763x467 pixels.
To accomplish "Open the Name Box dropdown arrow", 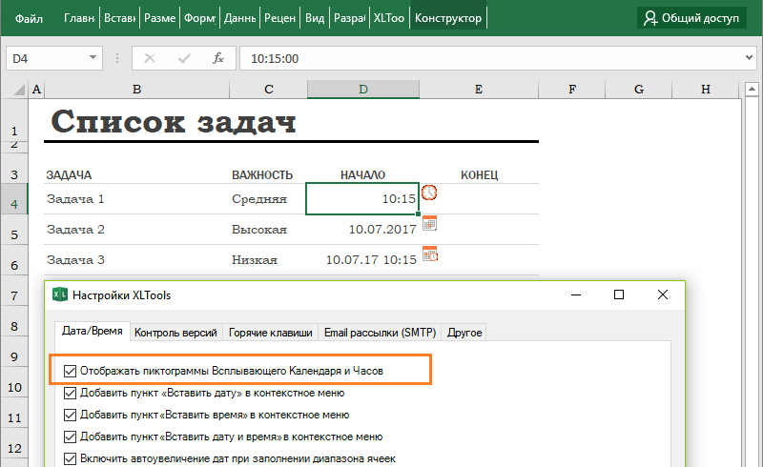I will click(93, 58).
